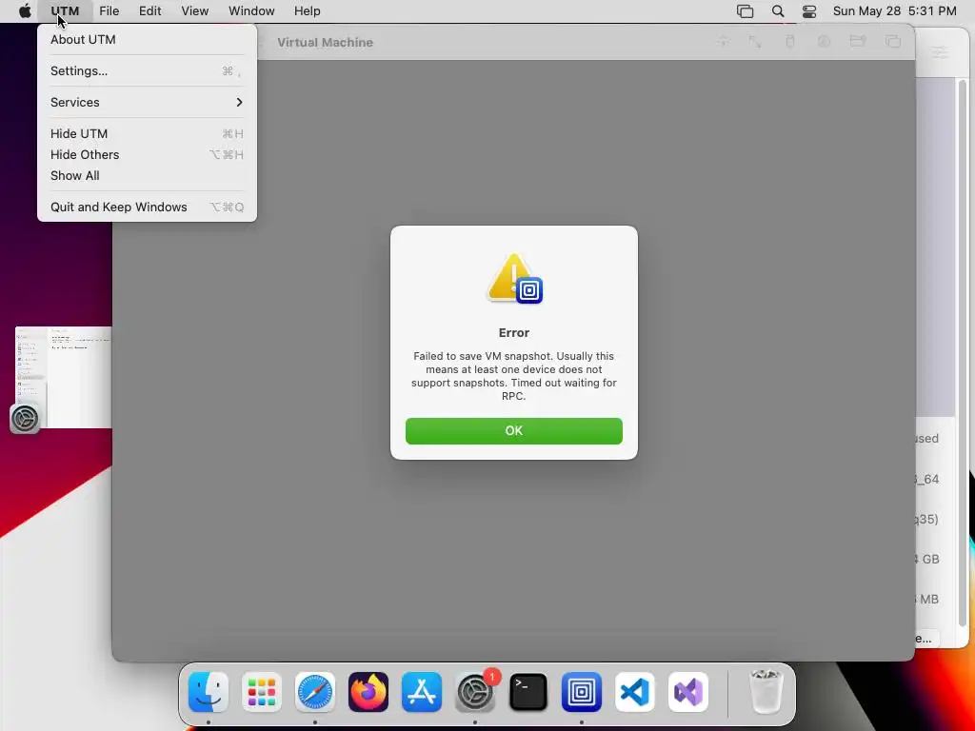
Task: Switch to UTM in the Dock
Action: [x=582, y=692]
